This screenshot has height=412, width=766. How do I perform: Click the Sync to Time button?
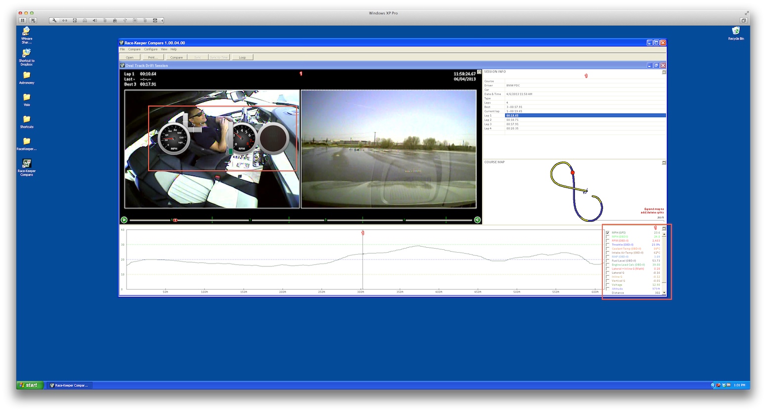click(x=219, y=57)
